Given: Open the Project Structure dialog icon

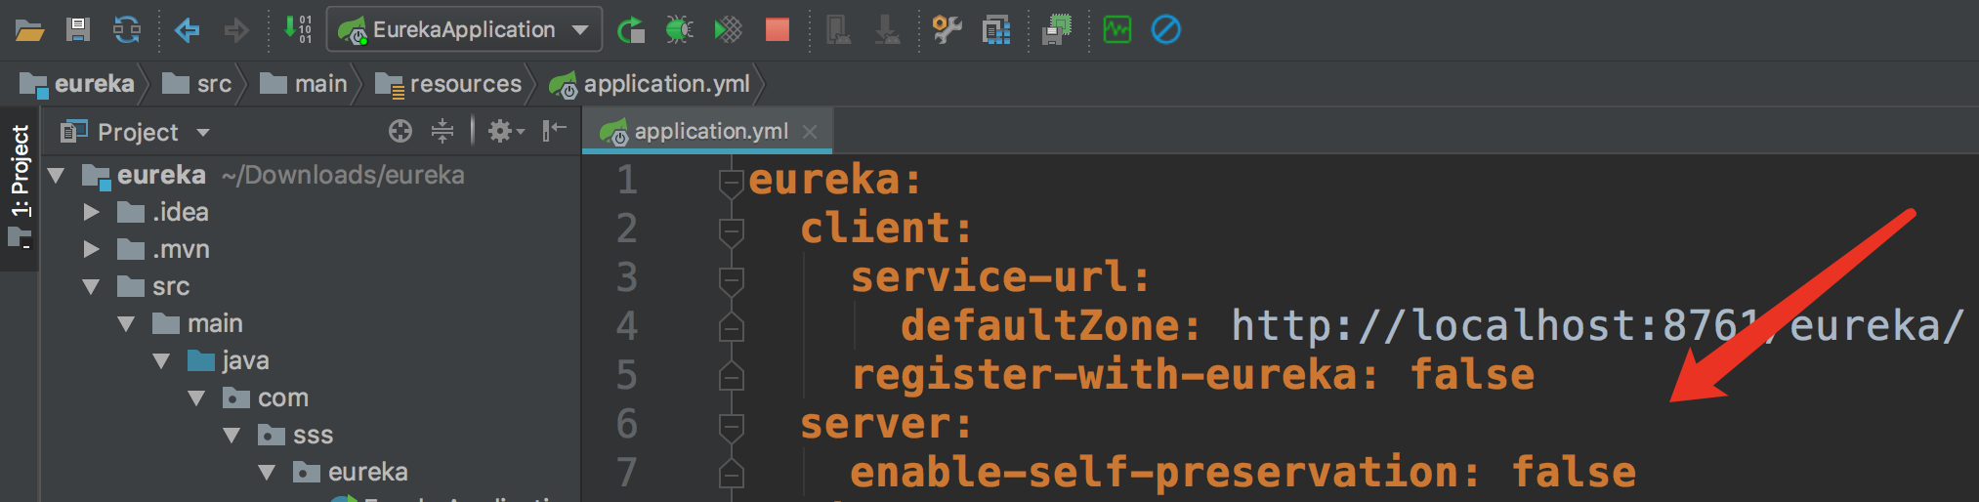Looking at the screenshot, I should pyautogui.click(x=995, y=30).
